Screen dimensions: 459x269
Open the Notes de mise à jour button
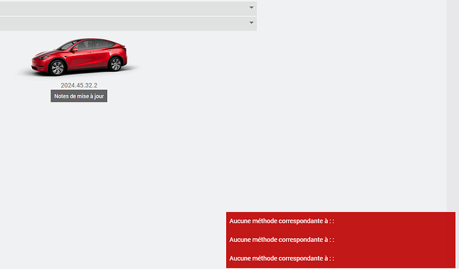pos(79,96)
